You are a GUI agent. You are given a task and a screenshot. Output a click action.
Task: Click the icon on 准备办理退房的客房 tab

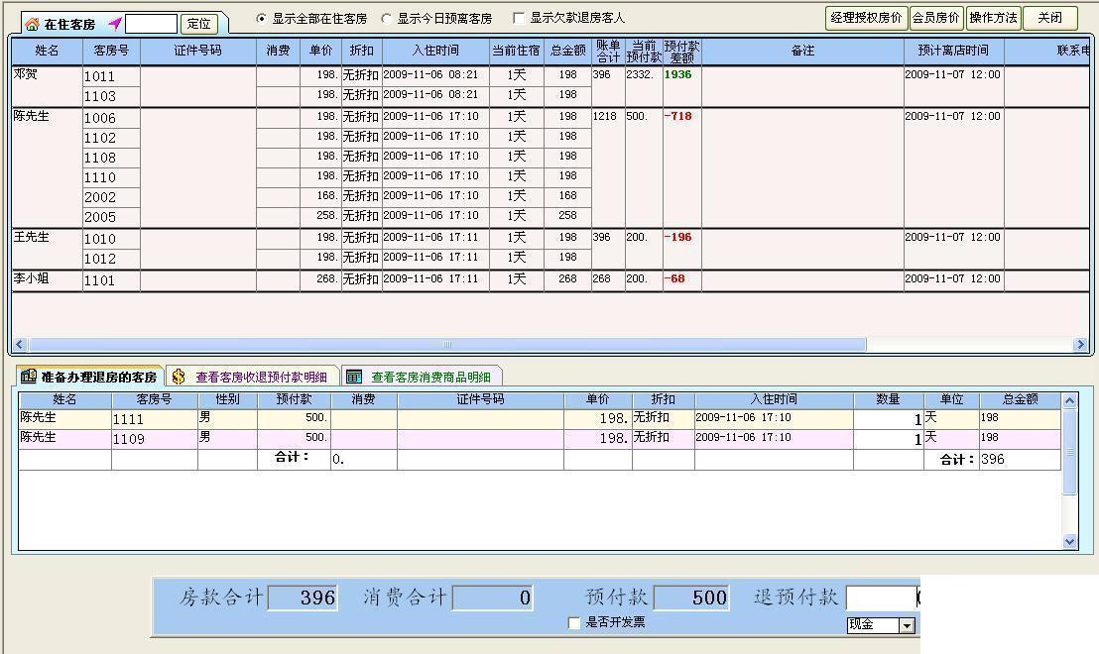pyautogui.click(x=29, y=376)
